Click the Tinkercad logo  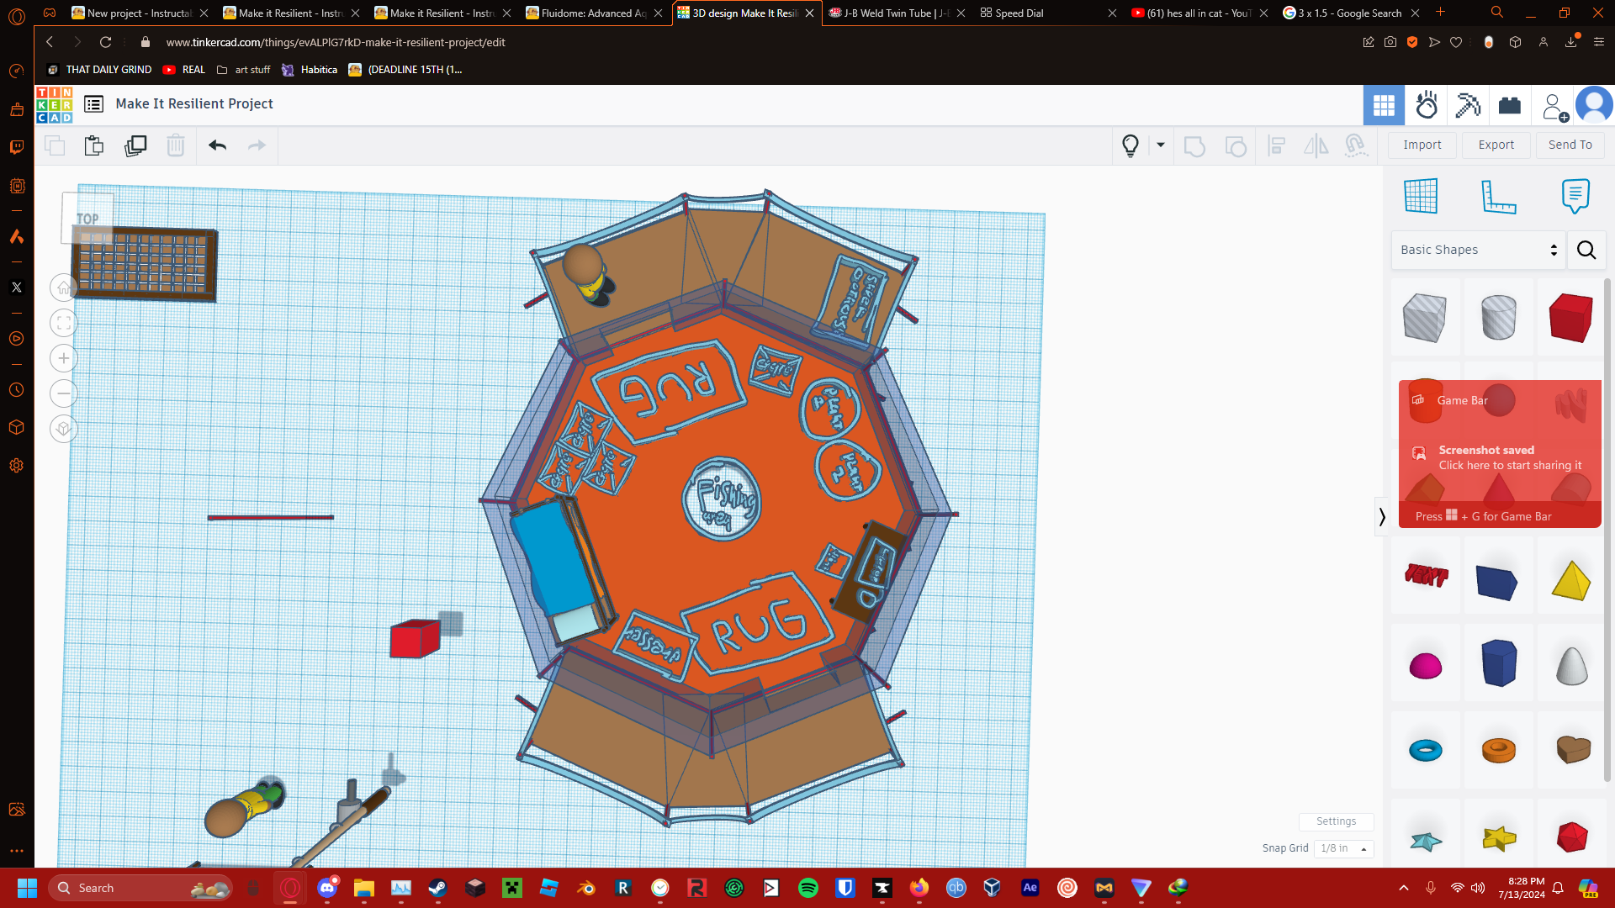pyautogui.click(x=54, y=104)
